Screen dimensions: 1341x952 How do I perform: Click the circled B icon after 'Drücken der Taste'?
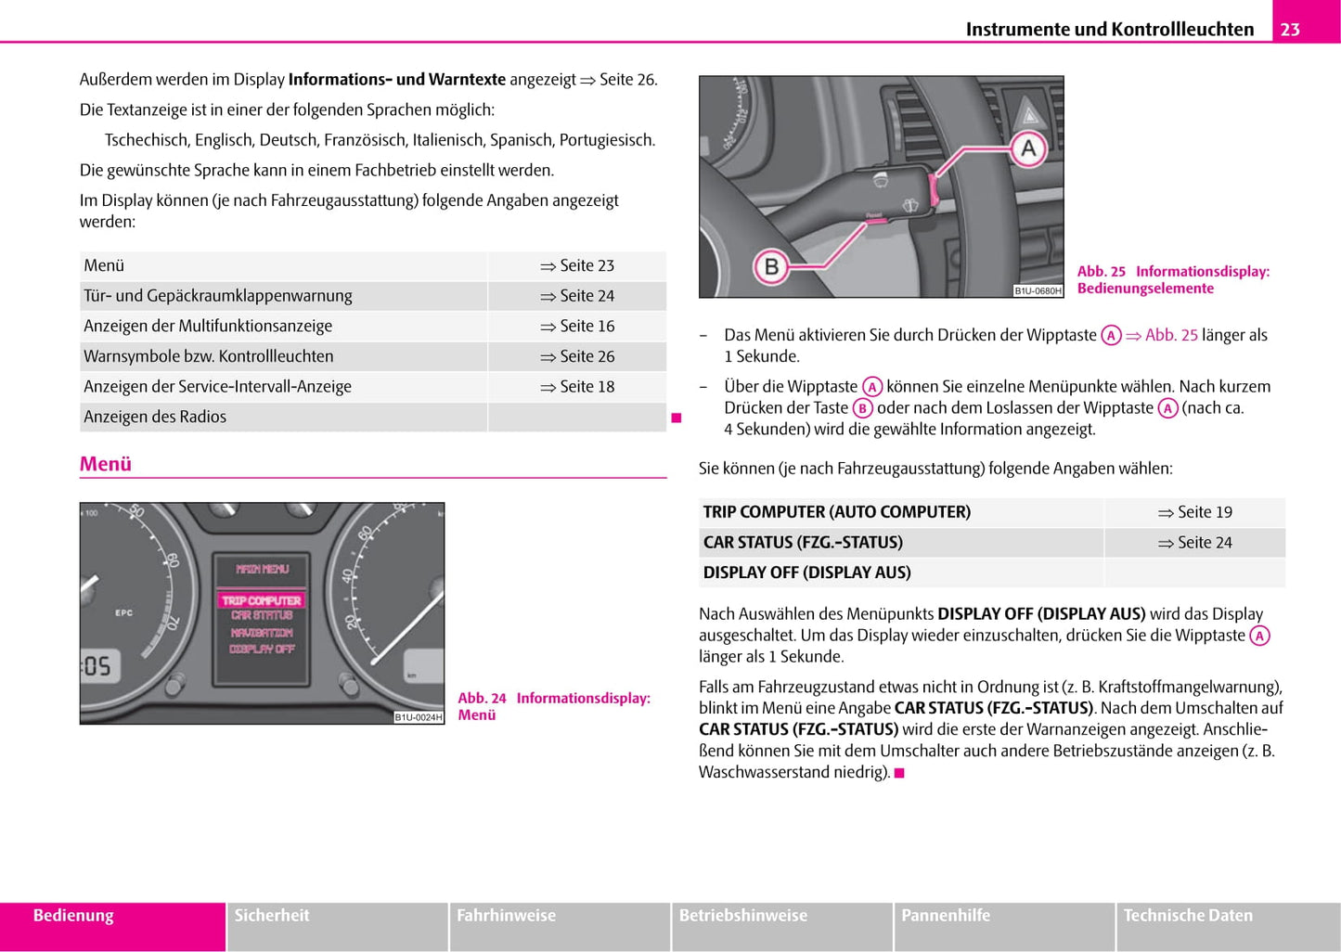tap(862, 408)
